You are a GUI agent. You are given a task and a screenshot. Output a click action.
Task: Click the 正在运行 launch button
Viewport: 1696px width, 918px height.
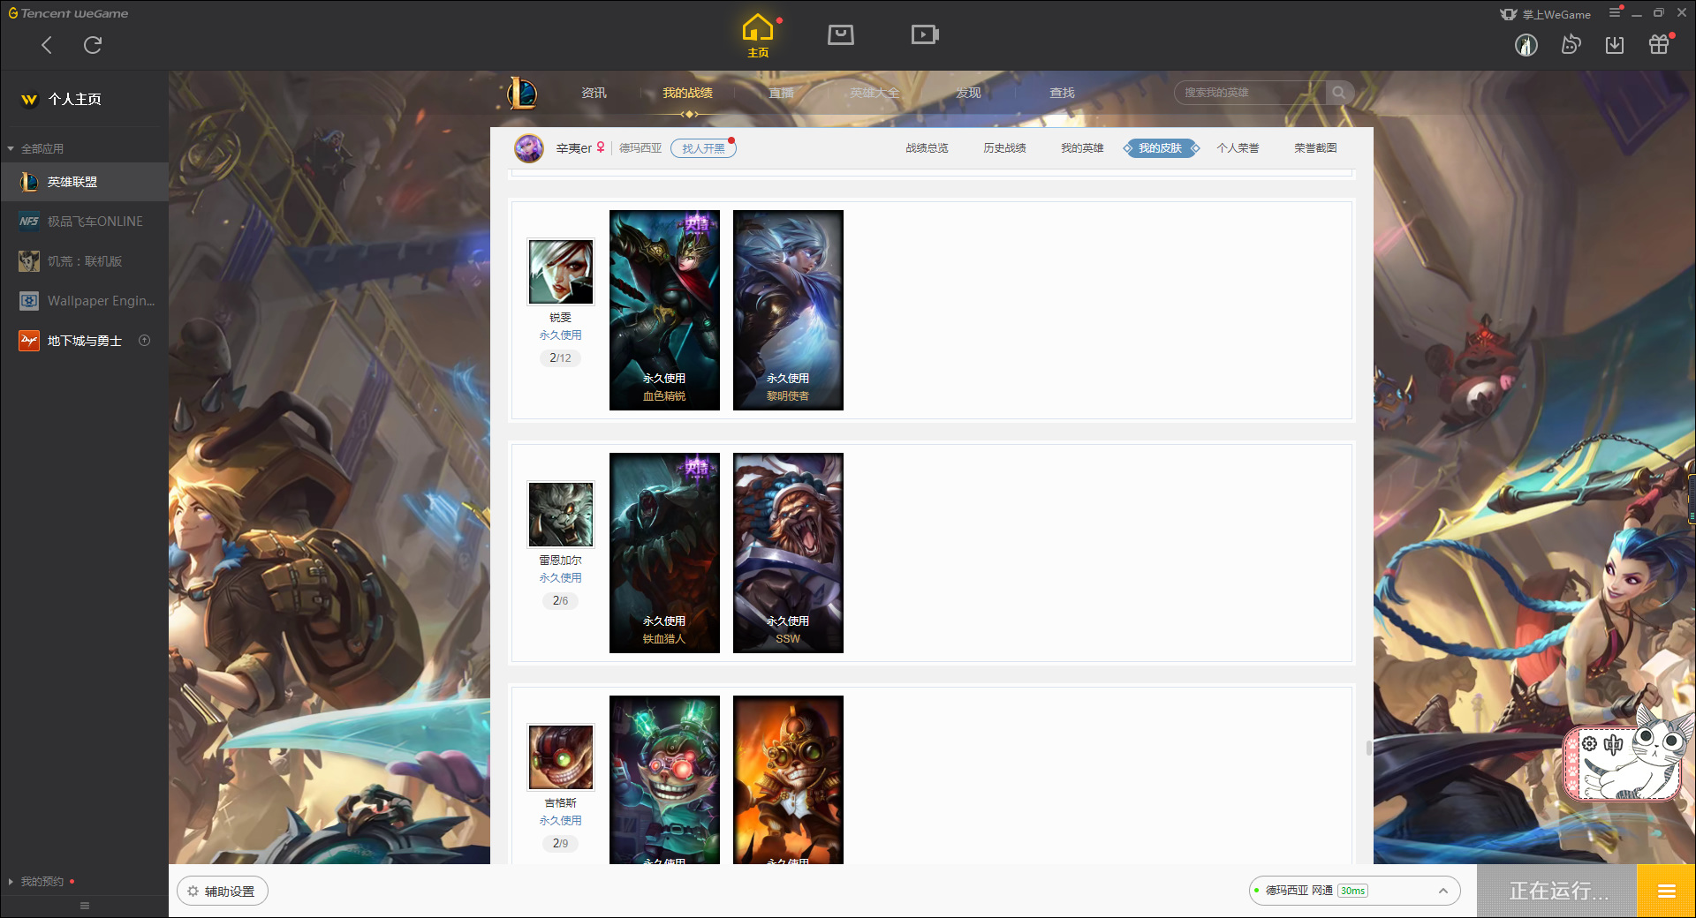[x=1557, y=892]
